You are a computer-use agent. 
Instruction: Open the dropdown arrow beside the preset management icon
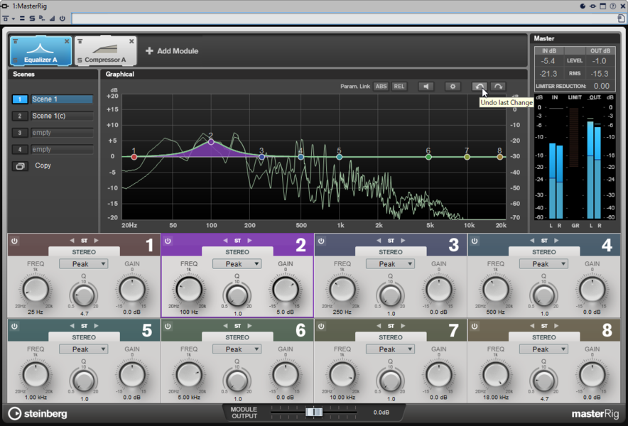13,19
